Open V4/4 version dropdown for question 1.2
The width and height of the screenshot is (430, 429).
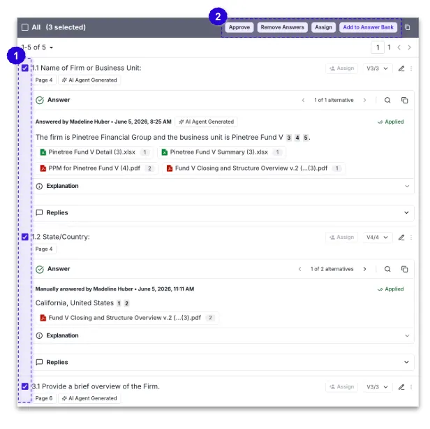point(378,237)
